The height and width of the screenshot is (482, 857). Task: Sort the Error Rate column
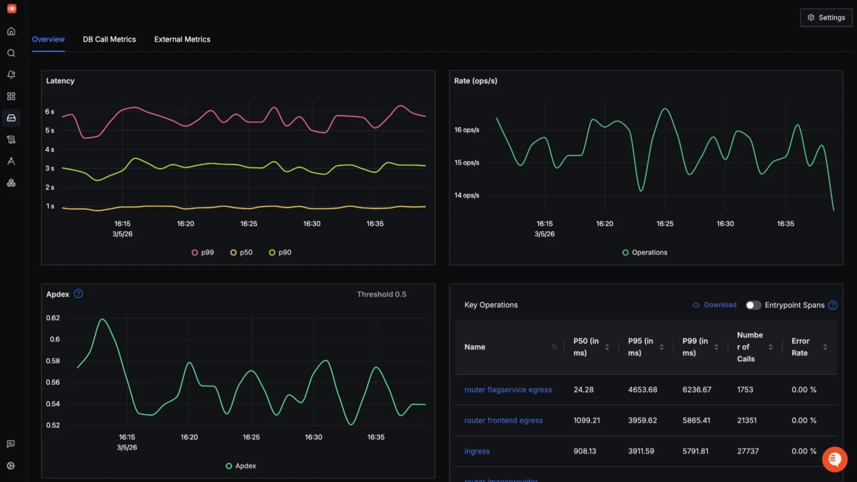[826, 346]
